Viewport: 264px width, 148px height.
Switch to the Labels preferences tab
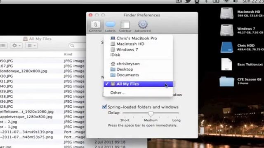tap(110, 26)
